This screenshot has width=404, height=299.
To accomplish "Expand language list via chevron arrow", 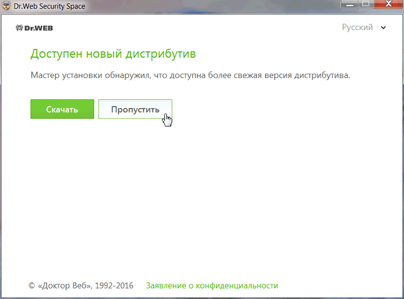I will point(384,27).
